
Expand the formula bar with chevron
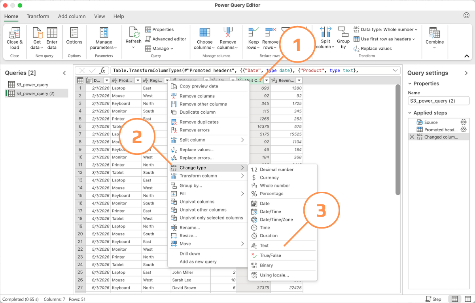396,71
